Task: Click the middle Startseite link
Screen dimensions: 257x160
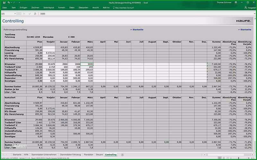Action: click(x=137, y=30)
